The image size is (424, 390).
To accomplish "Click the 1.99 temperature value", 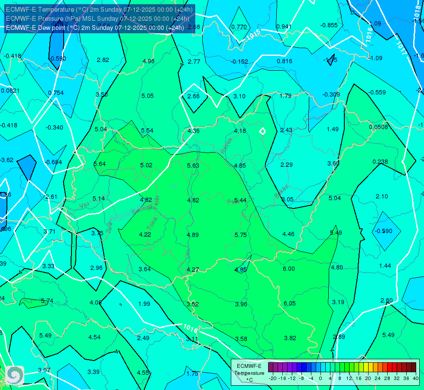I will pos(144,304).
